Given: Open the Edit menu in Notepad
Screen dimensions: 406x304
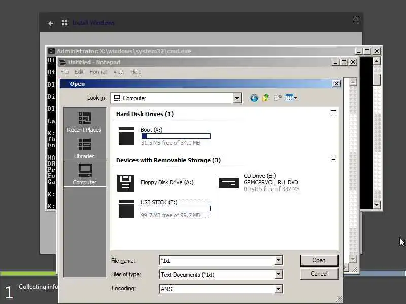Looking at the screenshot, I should (79, 72).
